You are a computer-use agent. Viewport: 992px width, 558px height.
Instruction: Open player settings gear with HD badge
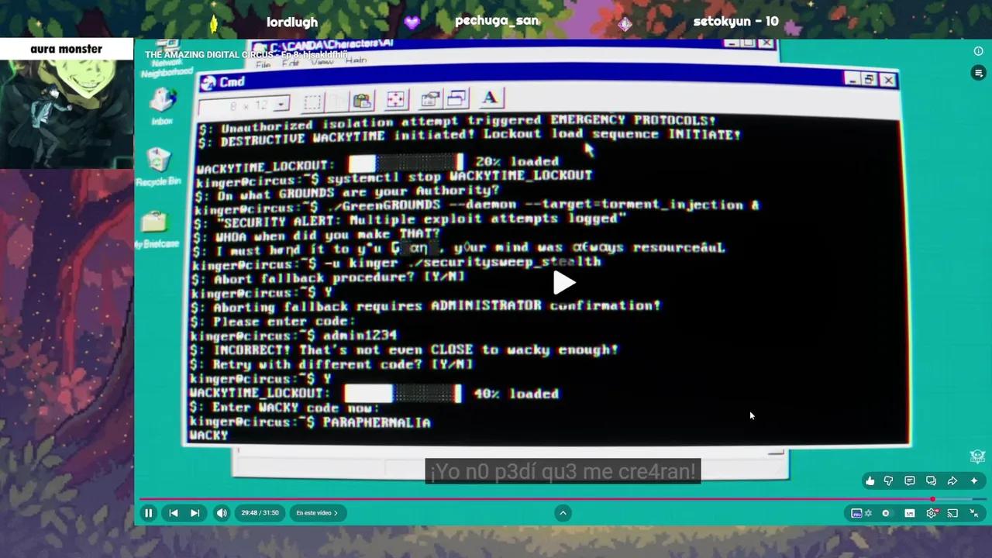(x=932, y=513)
